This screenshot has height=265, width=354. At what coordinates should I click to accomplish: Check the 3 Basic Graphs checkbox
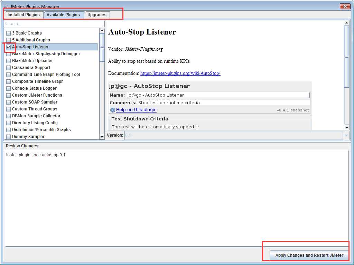(9, 33)
